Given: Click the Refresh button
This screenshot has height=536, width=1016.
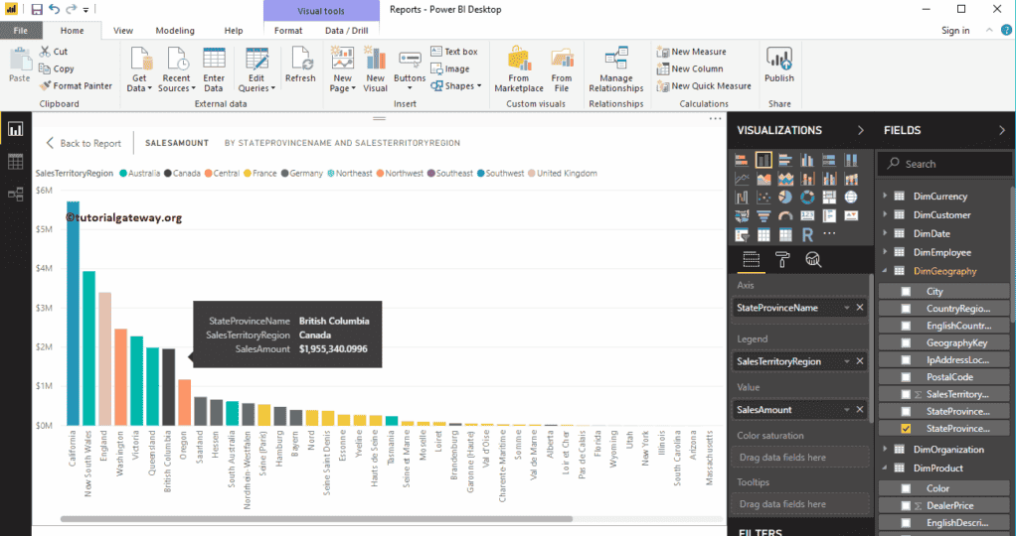Looking at the screenshot, I should tap(300, 65).
